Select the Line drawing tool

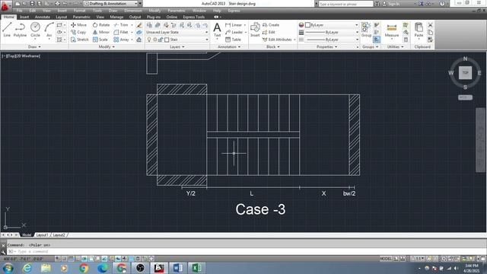point(7,30)
